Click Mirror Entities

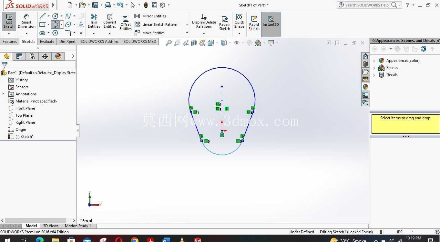pos(150,16)
